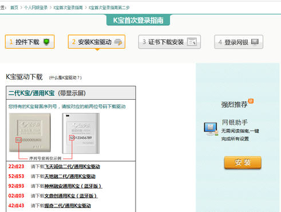Click the beige K宝 device photo
This screenshot has height=212, width=281.
coord(30,132)
